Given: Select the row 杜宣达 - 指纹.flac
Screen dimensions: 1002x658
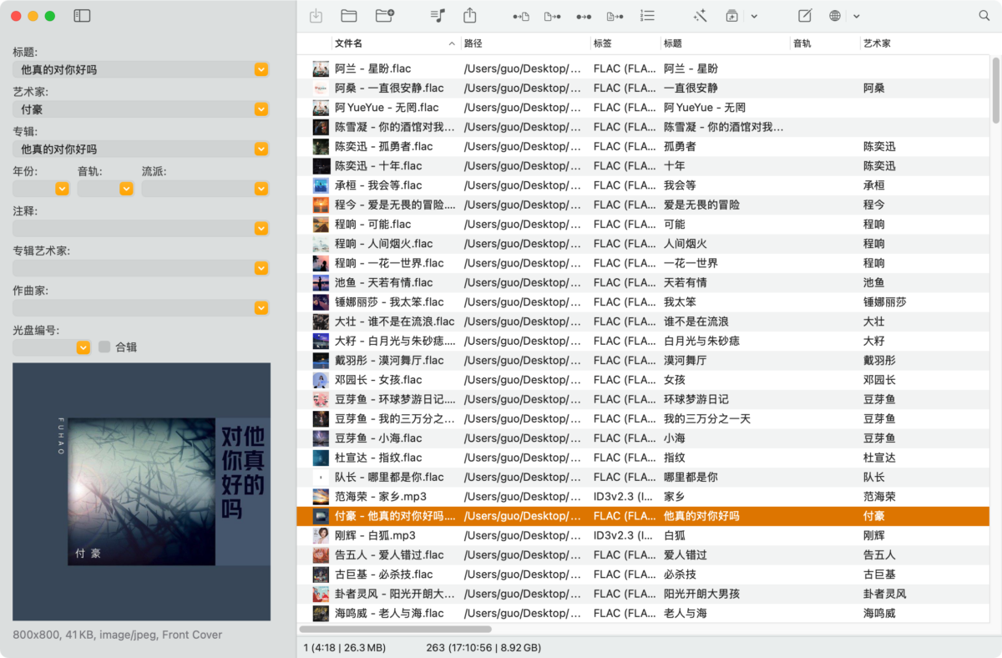Looking at the screenshot, I should (643, 458).
